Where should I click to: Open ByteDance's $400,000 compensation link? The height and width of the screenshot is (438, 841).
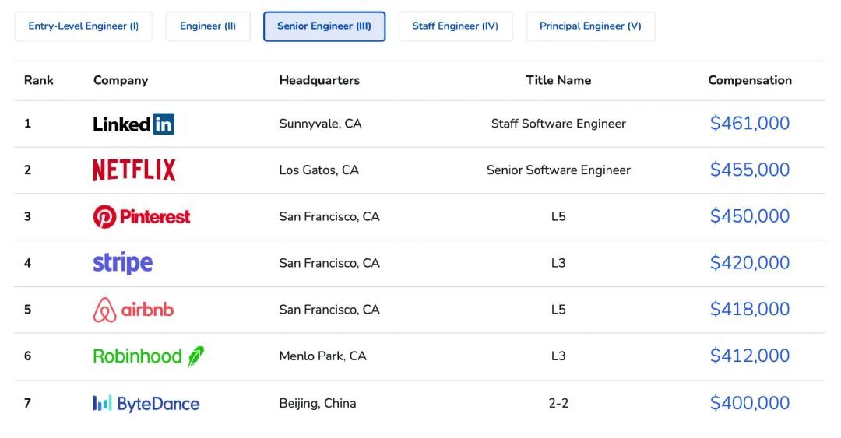coord(749,403)
